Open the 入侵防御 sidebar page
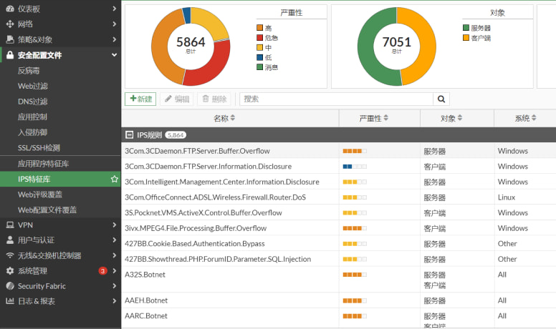The image size is (556, 329). coord(32,132)
